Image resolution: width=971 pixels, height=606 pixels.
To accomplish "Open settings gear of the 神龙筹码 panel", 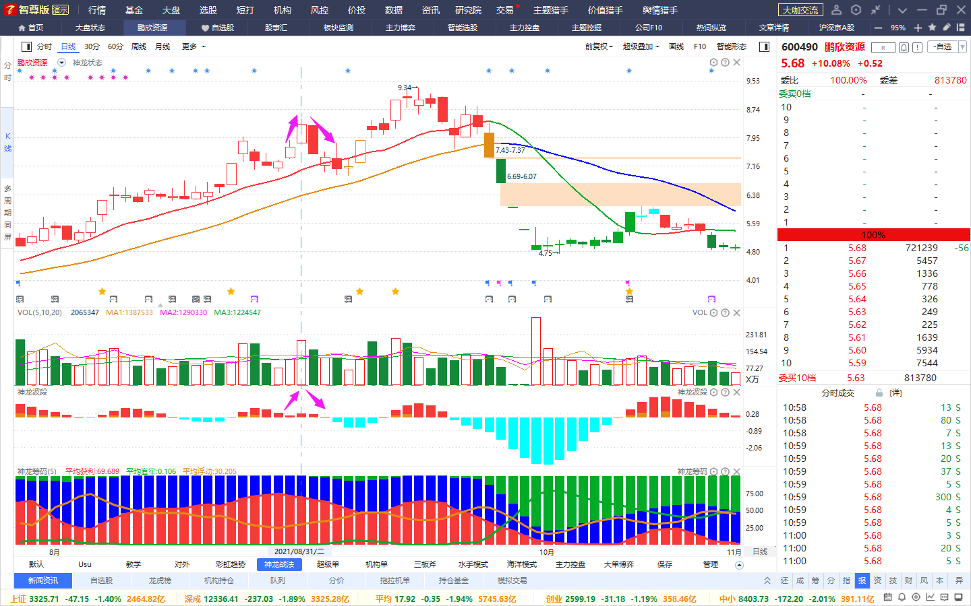I will click(x=713, y=471).
